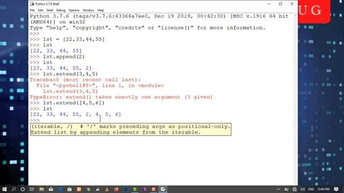Click the extend calltip tooltip

[x=131, y=129]
